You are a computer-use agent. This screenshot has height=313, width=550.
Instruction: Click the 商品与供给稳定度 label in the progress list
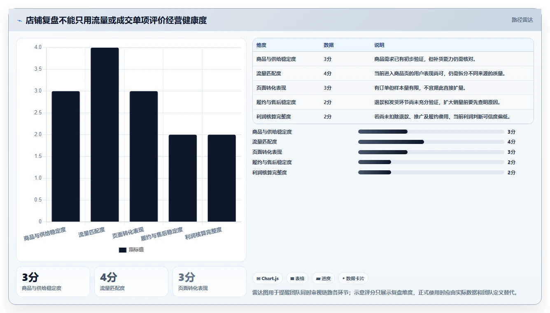[272, 132]
